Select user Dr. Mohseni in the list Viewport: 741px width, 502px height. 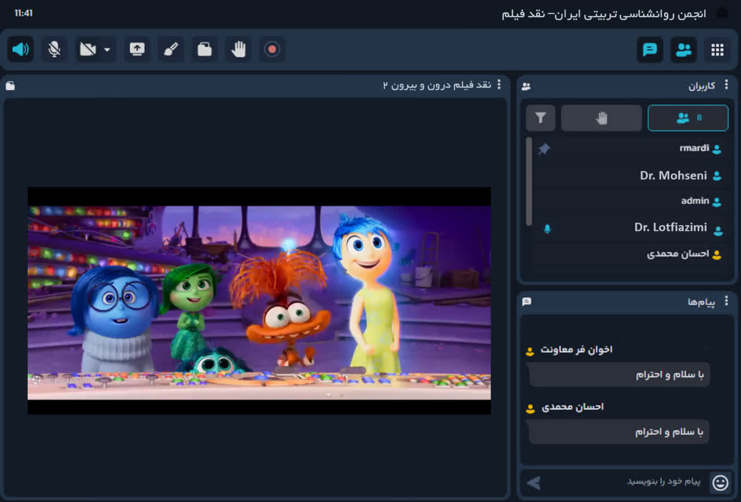[629, 175]
